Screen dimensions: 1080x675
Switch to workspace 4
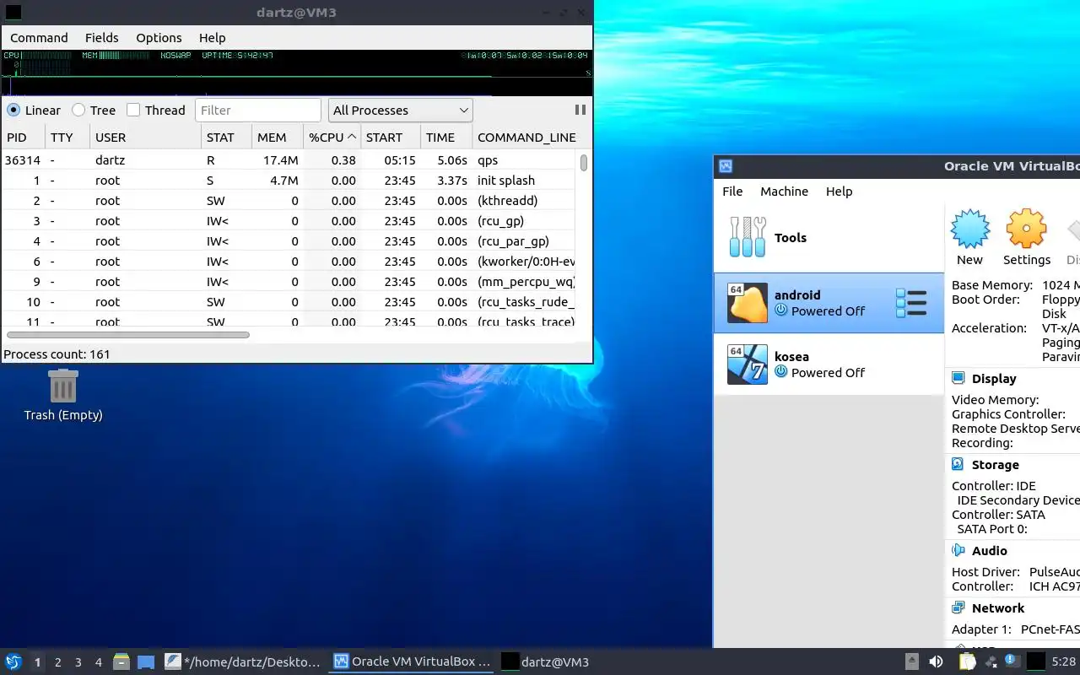pos(98,661)
